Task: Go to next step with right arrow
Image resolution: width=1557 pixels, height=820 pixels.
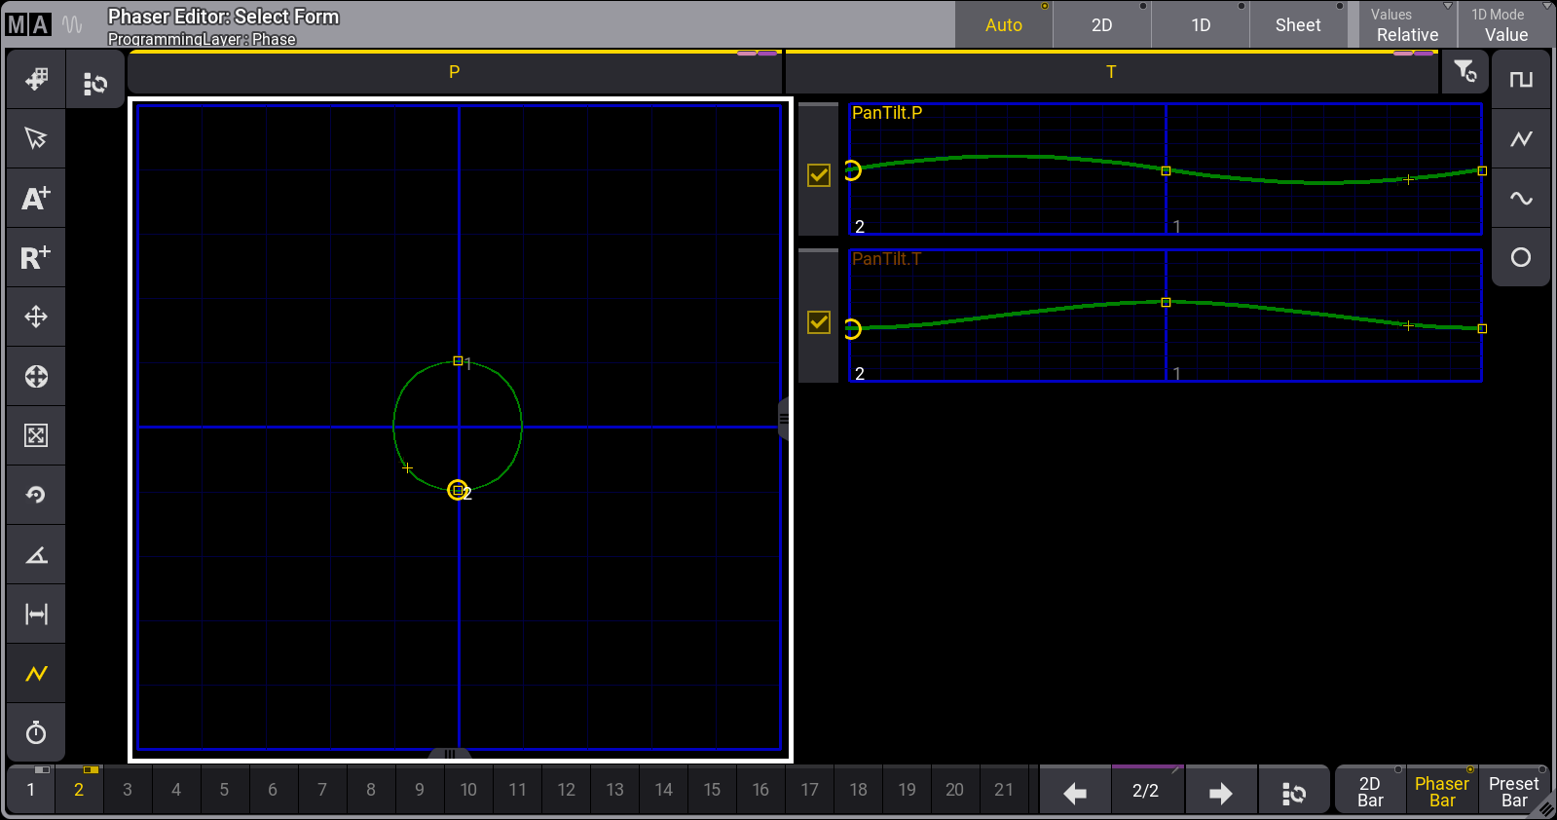Action: pos(1220,793)
